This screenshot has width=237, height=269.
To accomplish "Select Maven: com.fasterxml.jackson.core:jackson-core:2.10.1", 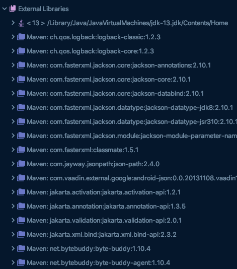I will coord(109,80).
